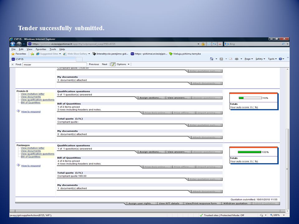The height and width of the screenshot is (224, 299).
Task: Click the Viešųjų pirkimų tarnyba favorite icon
Action: pos(171,54)
